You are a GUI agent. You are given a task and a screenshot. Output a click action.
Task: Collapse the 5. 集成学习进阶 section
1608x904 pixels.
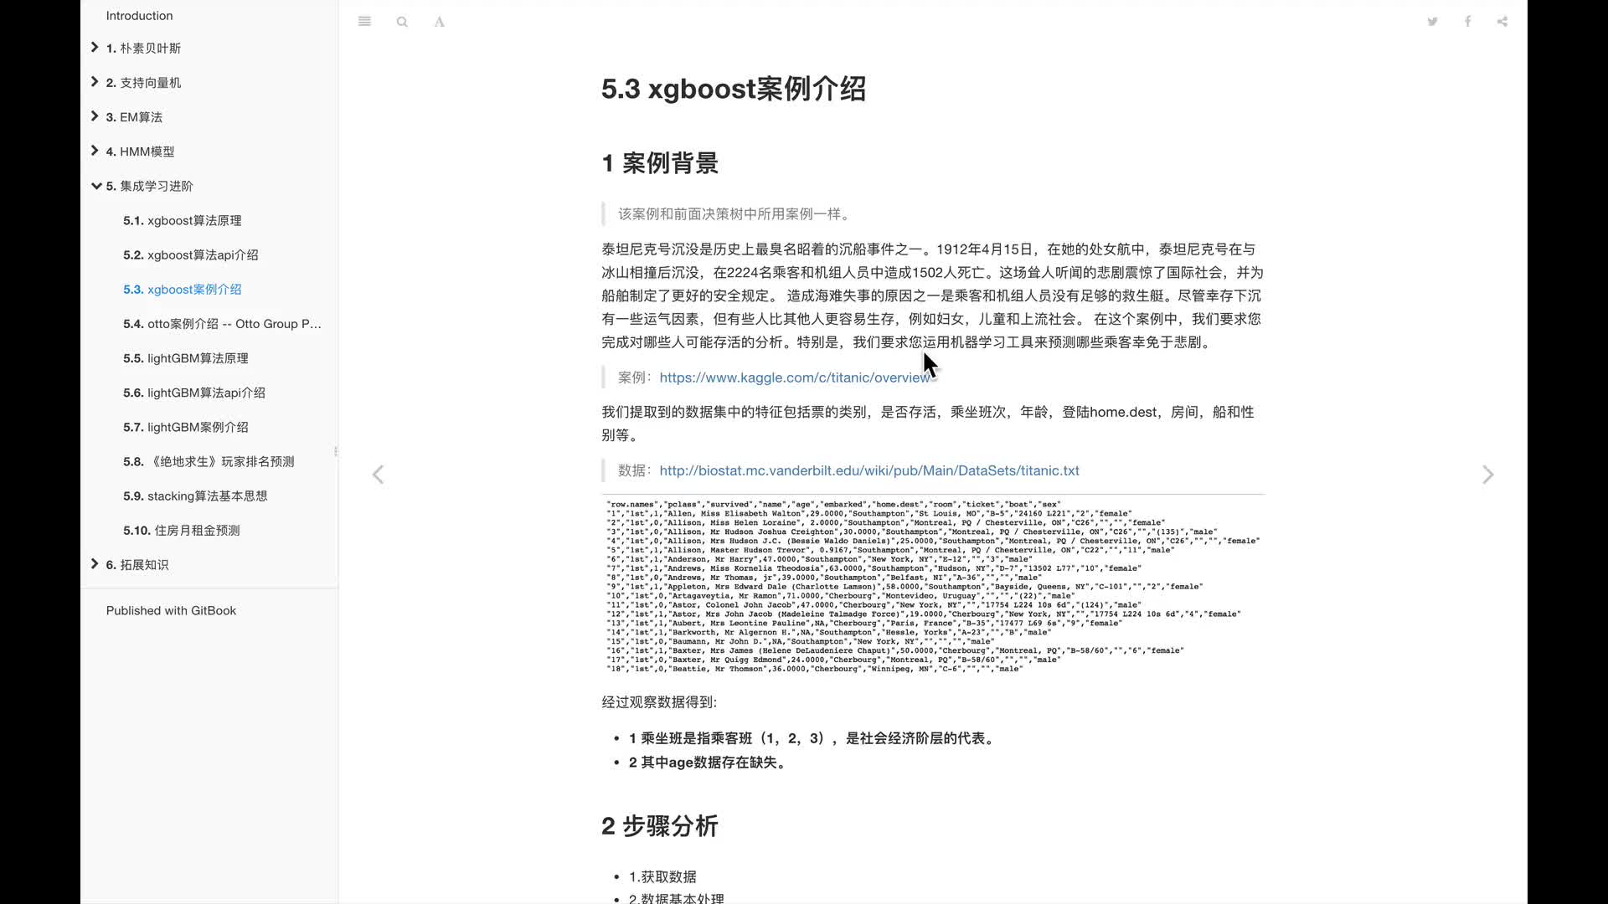(95, 186)
